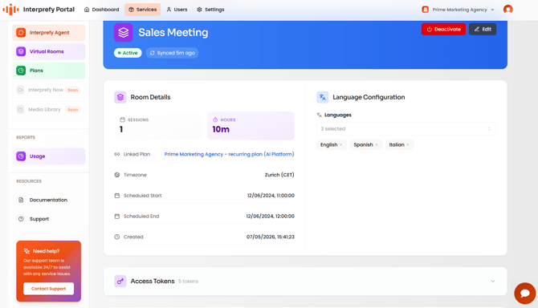Open Virtual Rooms in the sidebar
This screenshot has width=538, height=308.
(x=49, y=51)
